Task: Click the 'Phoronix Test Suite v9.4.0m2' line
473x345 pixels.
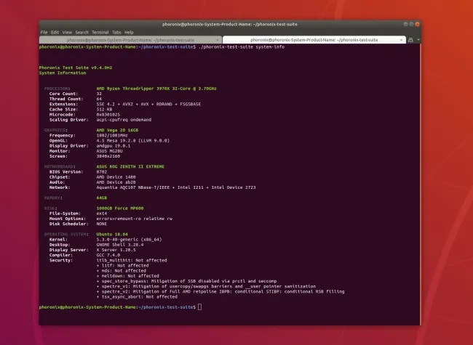Action: (x=76, y=68)
